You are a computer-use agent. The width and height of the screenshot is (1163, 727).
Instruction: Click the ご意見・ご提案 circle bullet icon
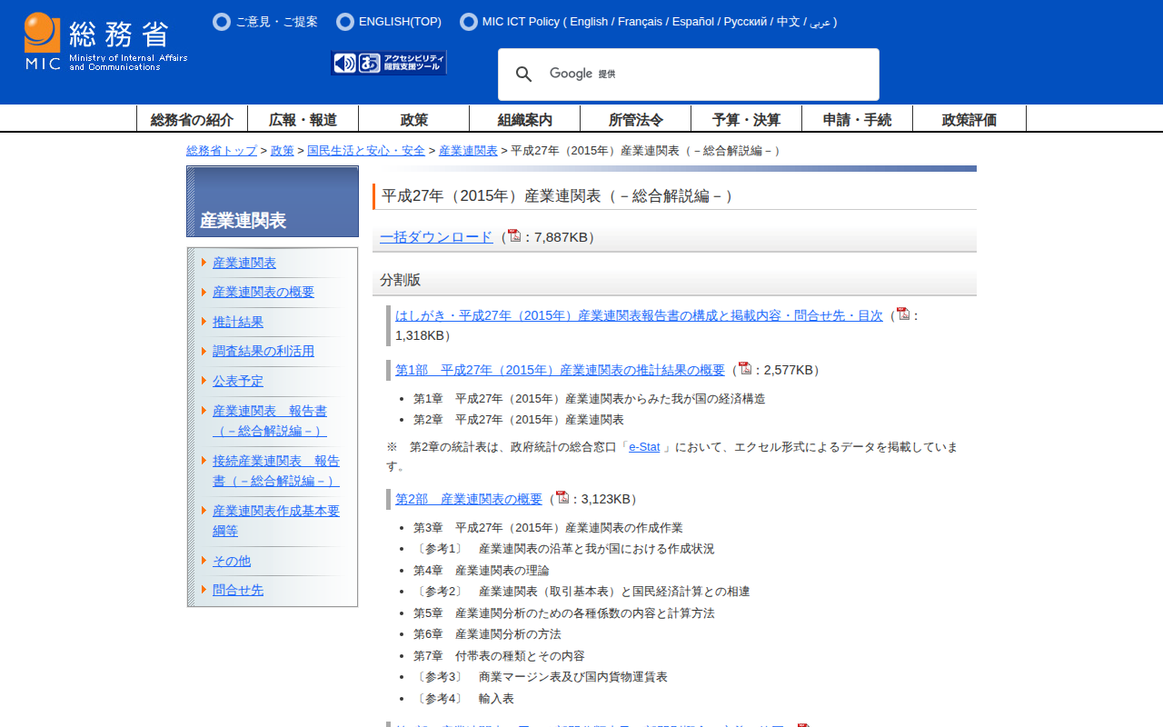coord(222,22)
